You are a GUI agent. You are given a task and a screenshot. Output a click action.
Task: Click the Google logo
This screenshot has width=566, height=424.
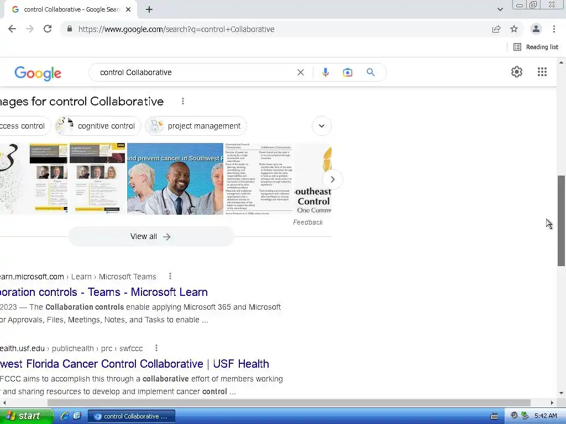point(38,73)
